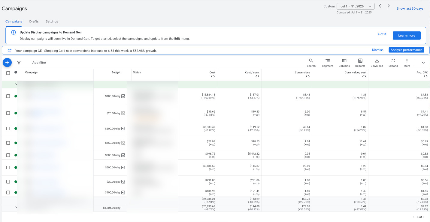The width and height of the screenshot is (430, 222).
Task: Click Analyze performance button
Action: 407,50
